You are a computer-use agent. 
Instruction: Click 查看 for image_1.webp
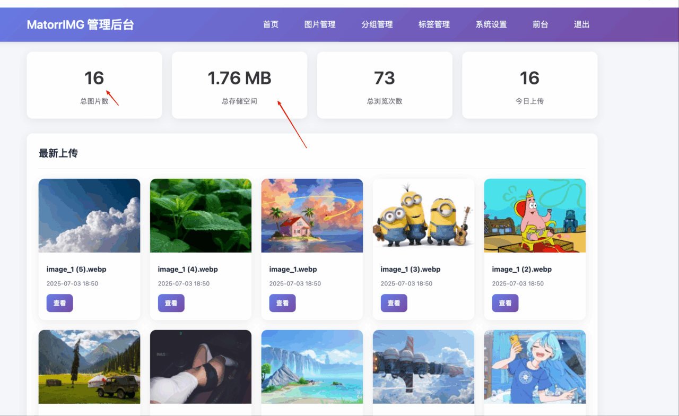282,303
